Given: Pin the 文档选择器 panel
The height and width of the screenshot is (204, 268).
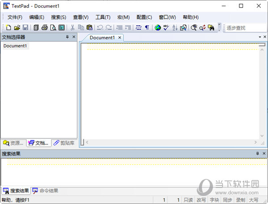Looking at the screenshot, I should coord(67,37).
